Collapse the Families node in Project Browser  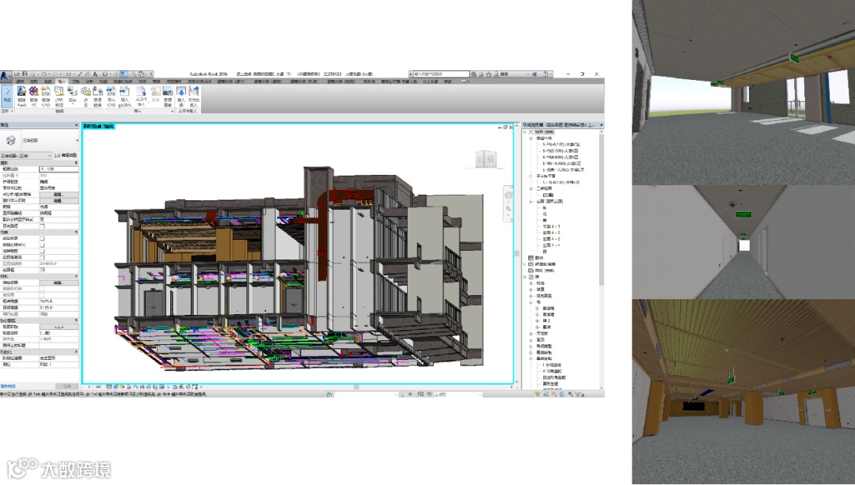(x=526, y=277)
